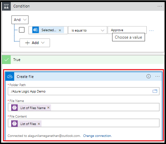Screen dimensions: 166x144
Task: Open folder picker in Folder Path
Action: [155, 91]
